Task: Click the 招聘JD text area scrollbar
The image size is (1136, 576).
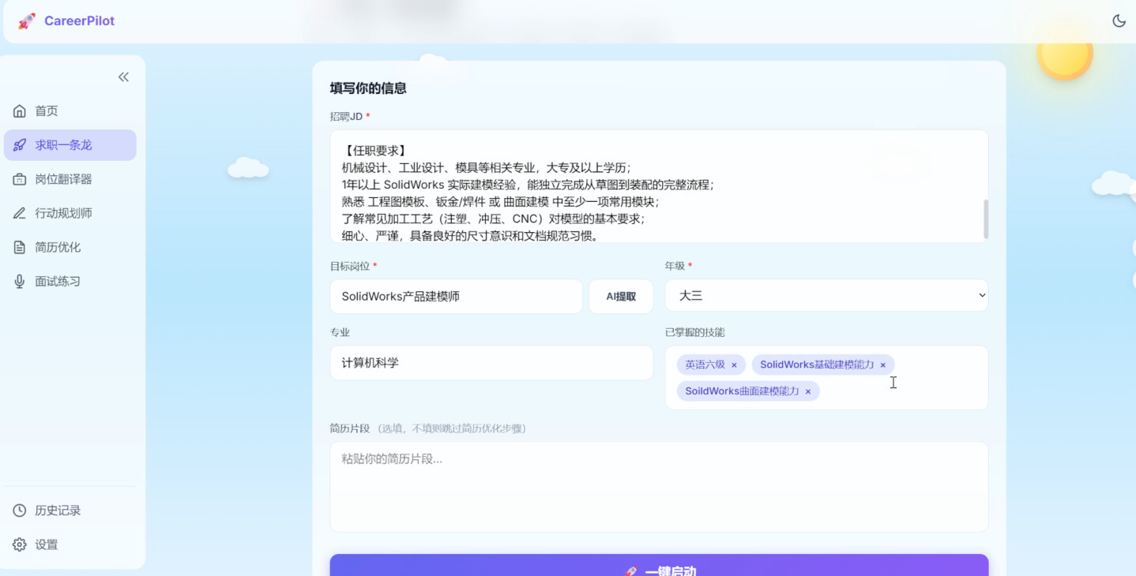Action: tap(986, 219)
